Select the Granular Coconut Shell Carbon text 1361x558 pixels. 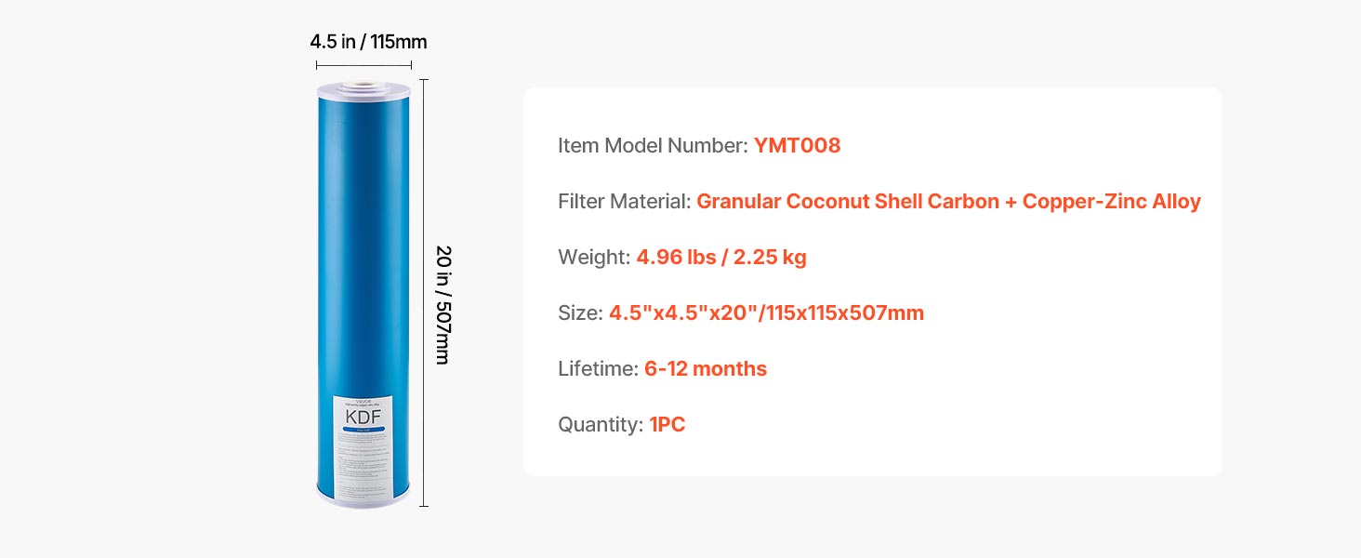(x=847, y=202)
